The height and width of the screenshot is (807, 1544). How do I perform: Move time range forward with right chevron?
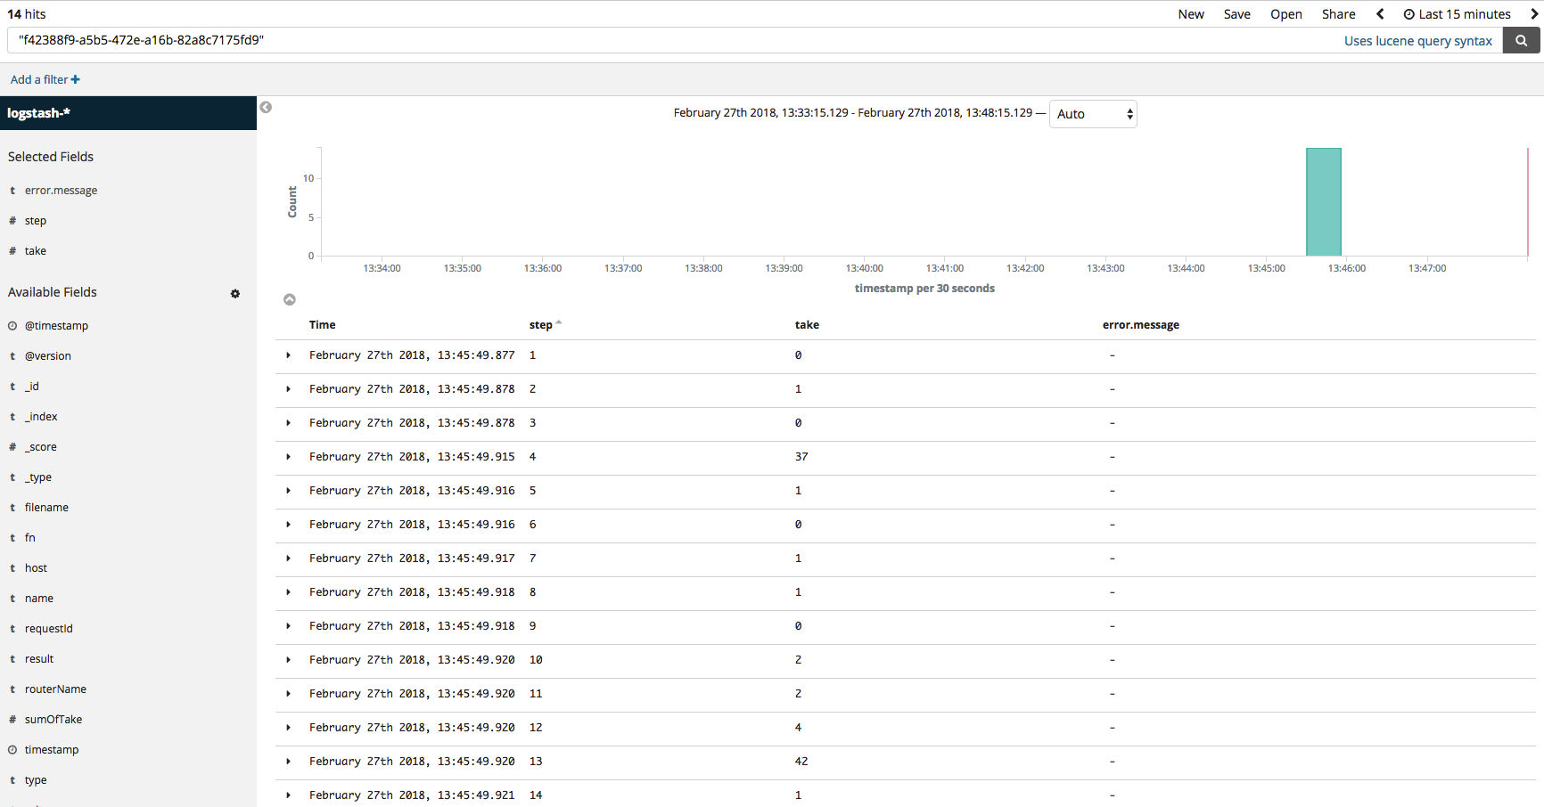(1534, 14)
